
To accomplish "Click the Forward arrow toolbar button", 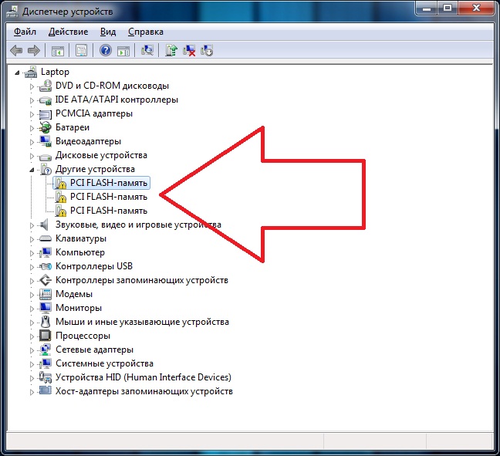I will (34, 50).
